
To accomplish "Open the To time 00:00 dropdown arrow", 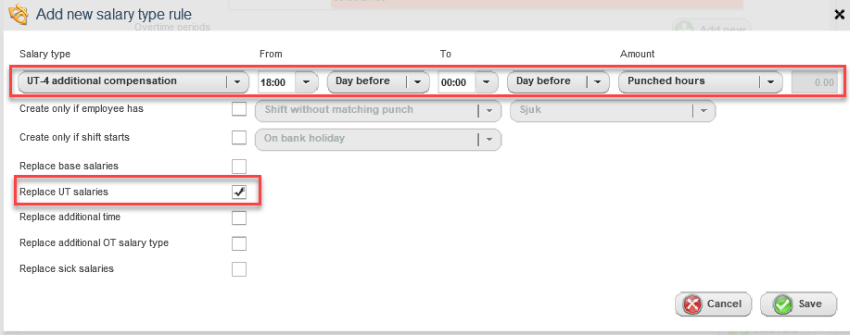I will click(487, 81).
